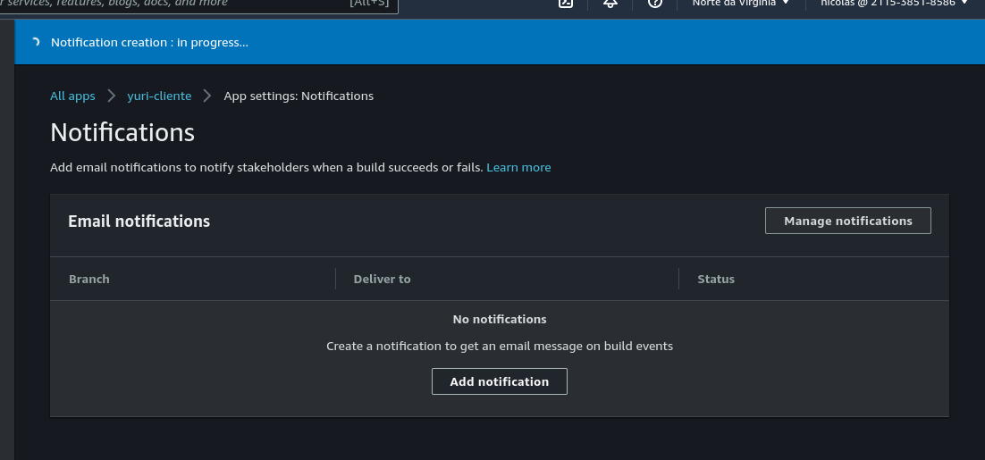
Task: Click the Email notifications panel heading
Action: point(139,222)
